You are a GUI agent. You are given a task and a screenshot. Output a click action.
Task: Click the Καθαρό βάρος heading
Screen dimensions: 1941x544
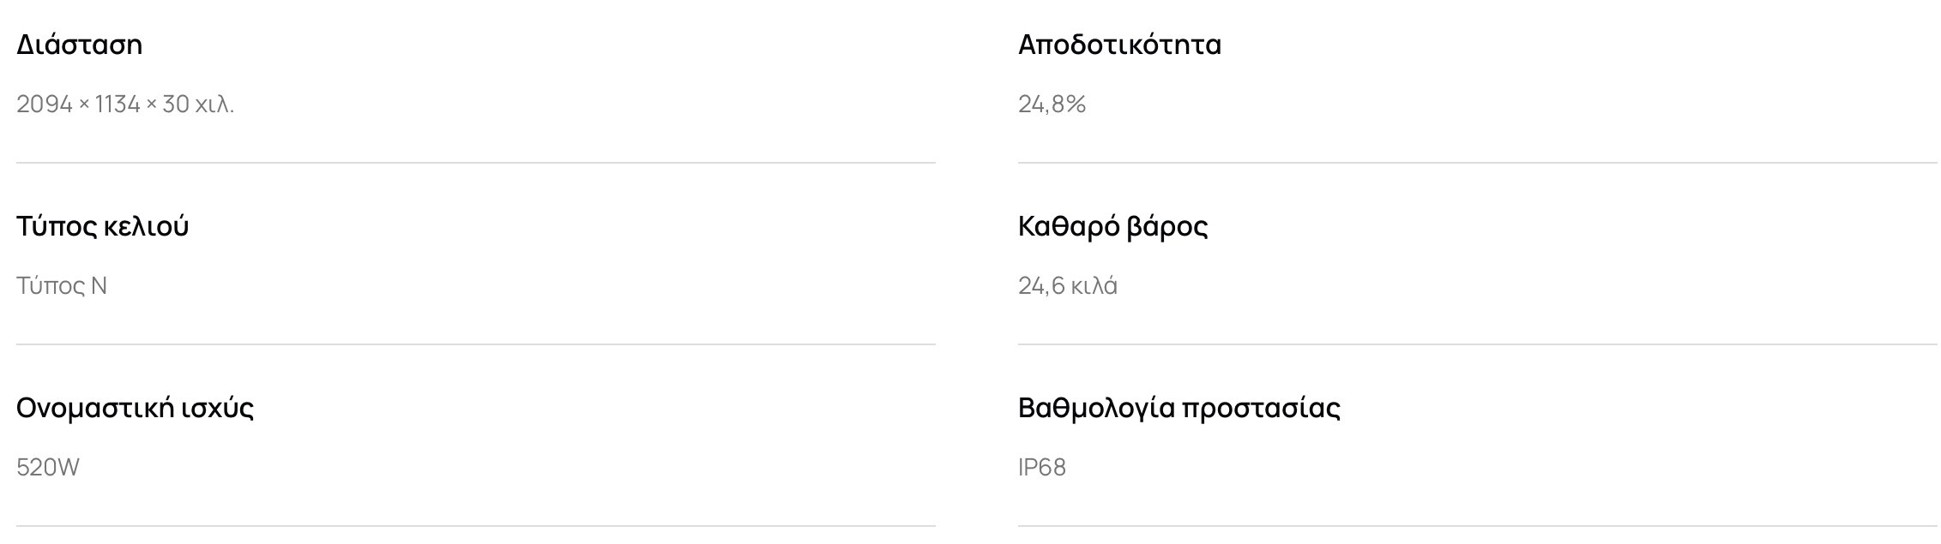point(1112,226)
